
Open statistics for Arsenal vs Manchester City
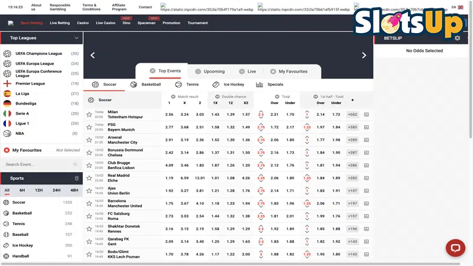[x=367, y=140]
